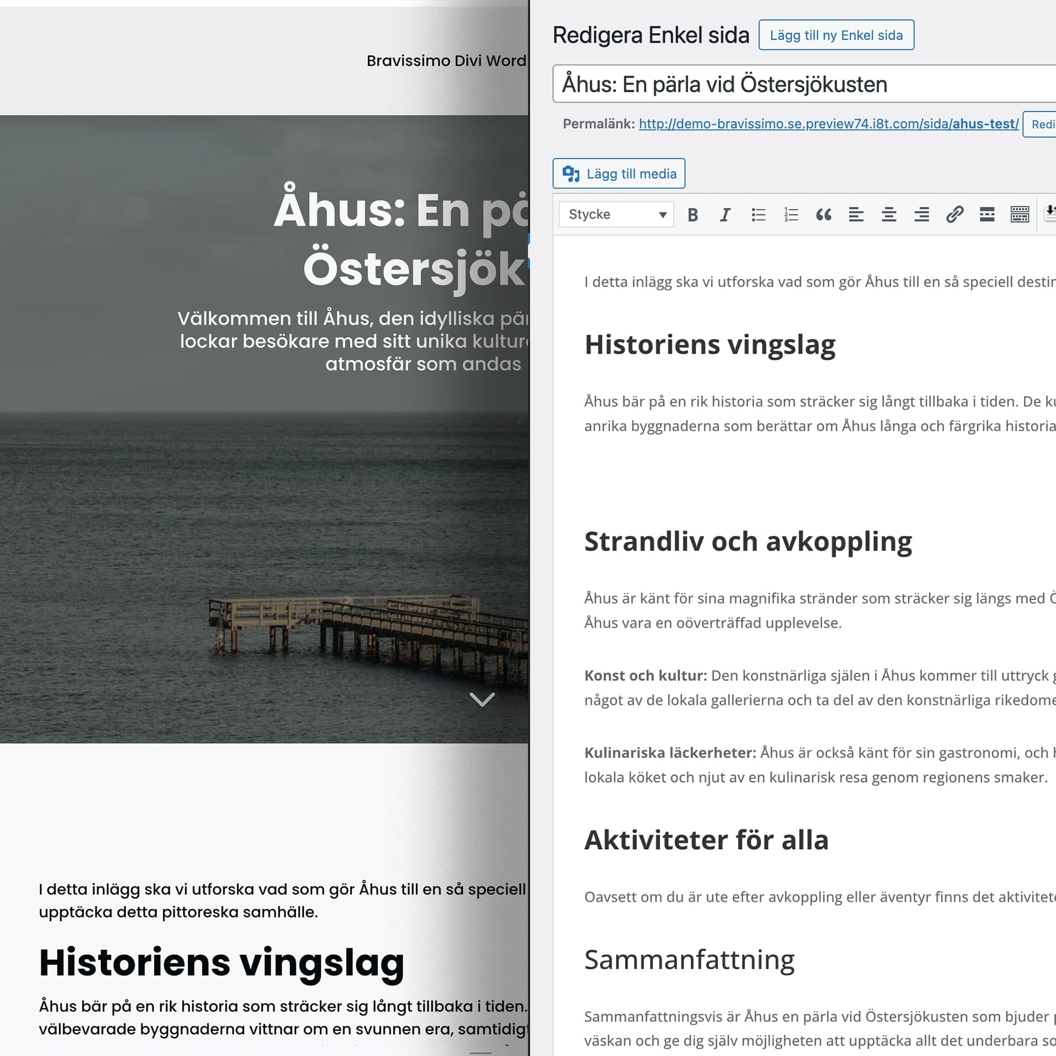Align text right
1056x1056 pixels.
tap(921, 215)
